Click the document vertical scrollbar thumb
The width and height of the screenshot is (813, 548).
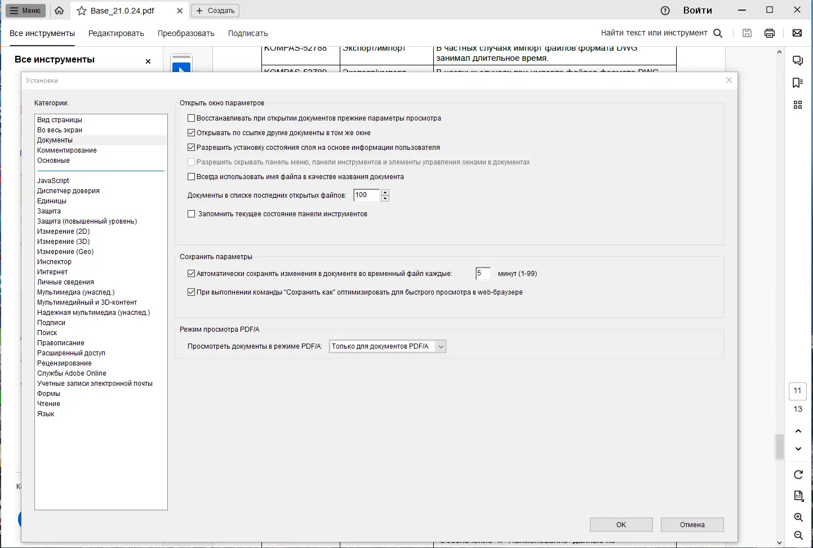tap(779, 447)
